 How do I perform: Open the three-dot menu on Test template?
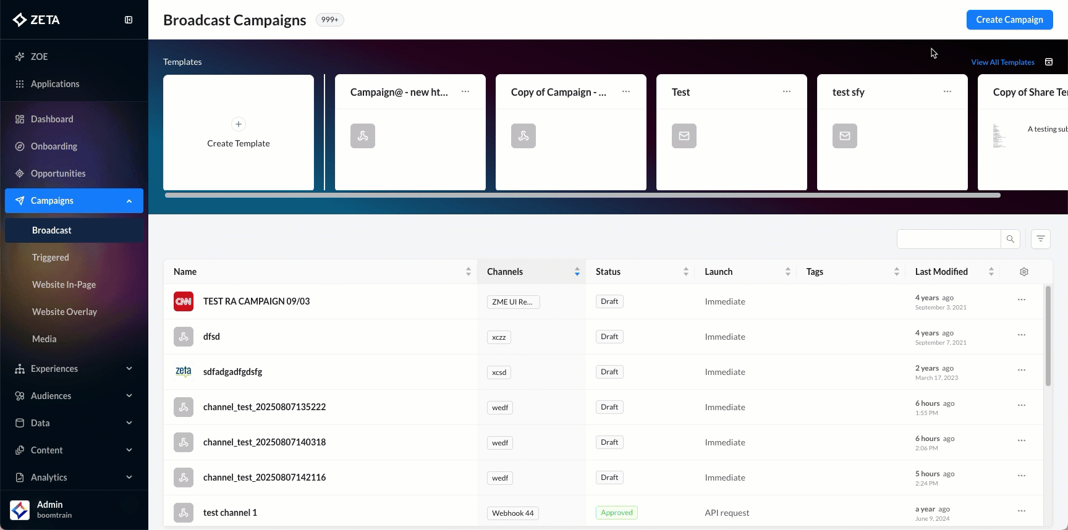[787, 91]
